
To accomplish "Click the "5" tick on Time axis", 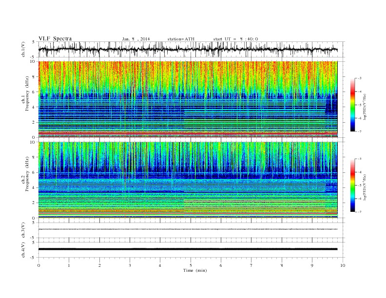I will tap(191, 265).
